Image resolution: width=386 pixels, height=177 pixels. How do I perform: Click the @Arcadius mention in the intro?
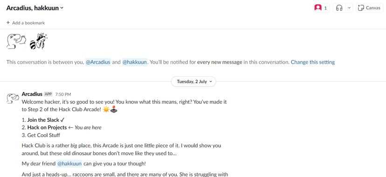(98, 62)
